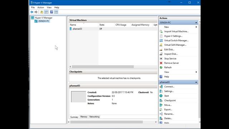229x129 pixels.
Task: Select JSINGH-PC server in tree
Action: (x=44, y=21)
